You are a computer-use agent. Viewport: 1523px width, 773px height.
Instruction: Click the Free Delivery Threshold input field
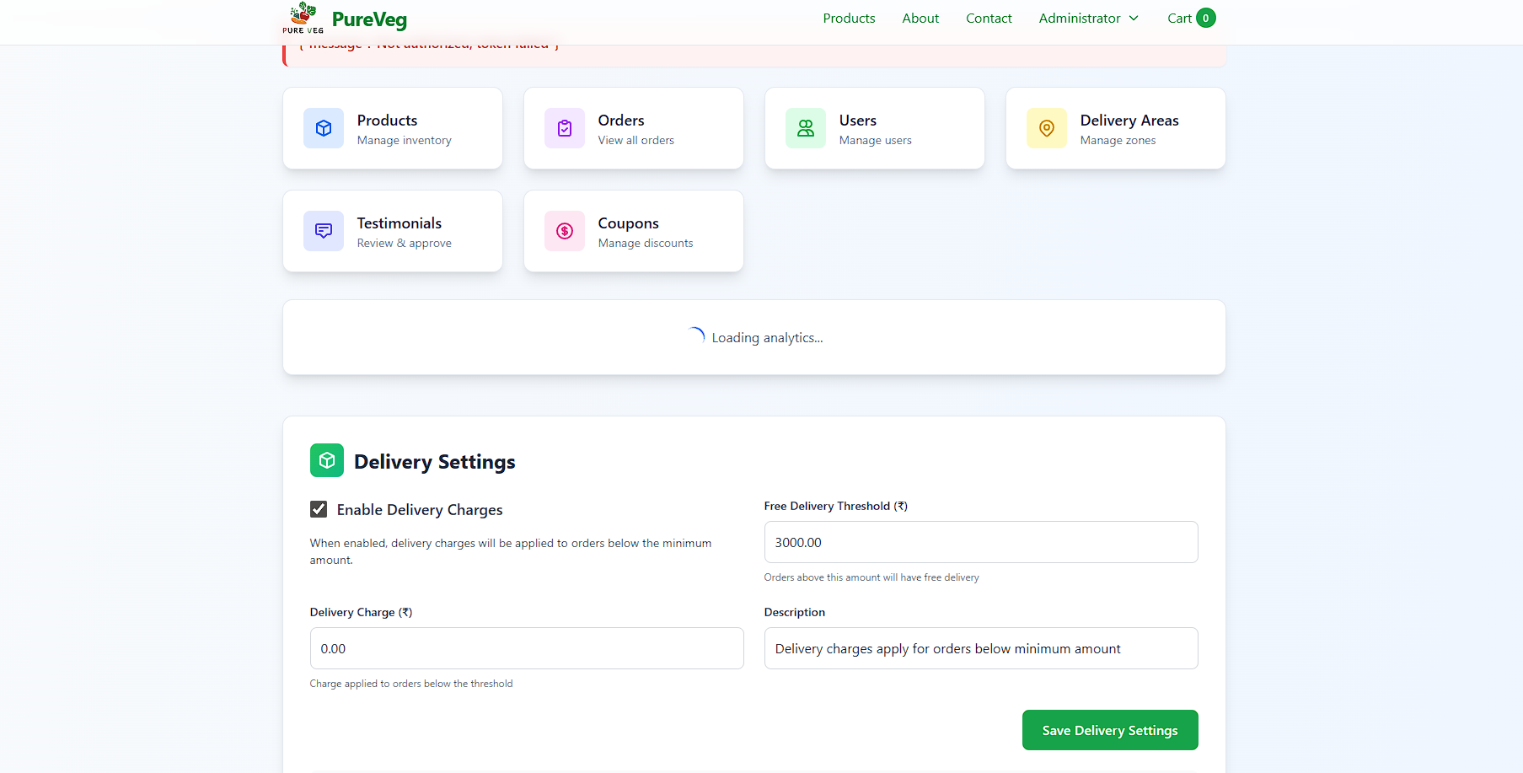point(980,542)
